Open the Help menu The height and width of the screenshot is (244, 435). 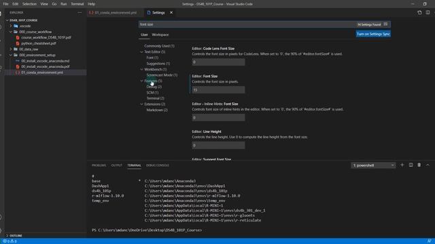click(91, 4)
